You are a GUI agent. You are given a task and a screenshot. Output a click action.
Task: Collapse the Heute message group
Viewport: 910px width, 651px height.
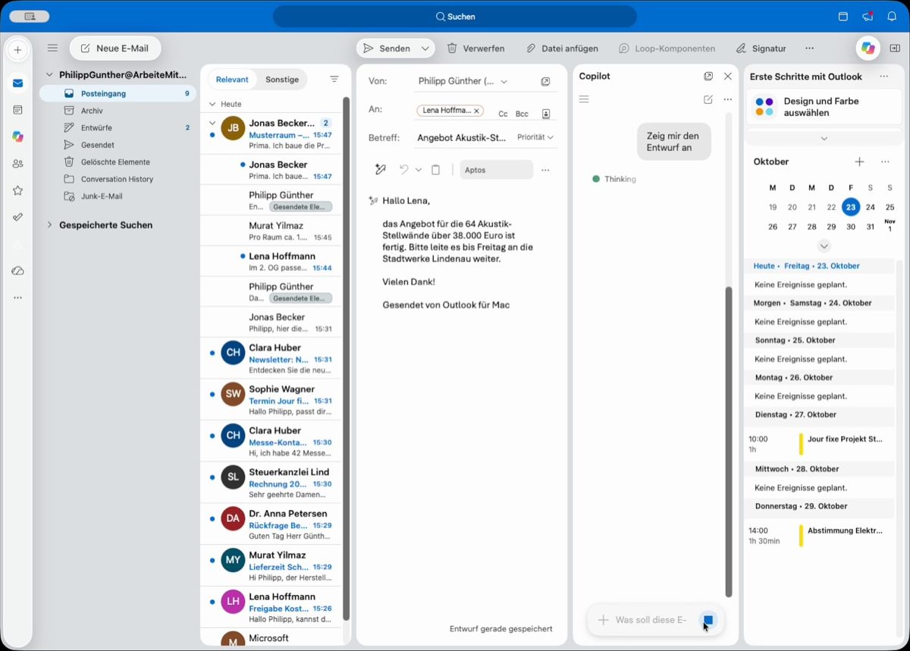pyautogui.click(x=212, y=104)
